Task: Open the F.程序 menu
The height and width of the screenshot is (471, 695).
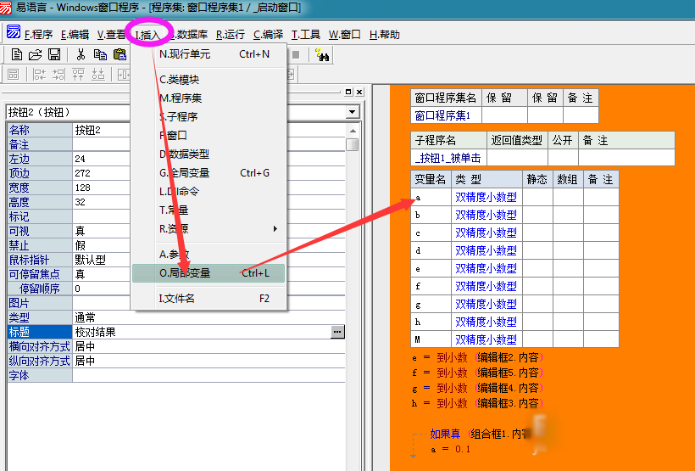Action: [38, 35]
